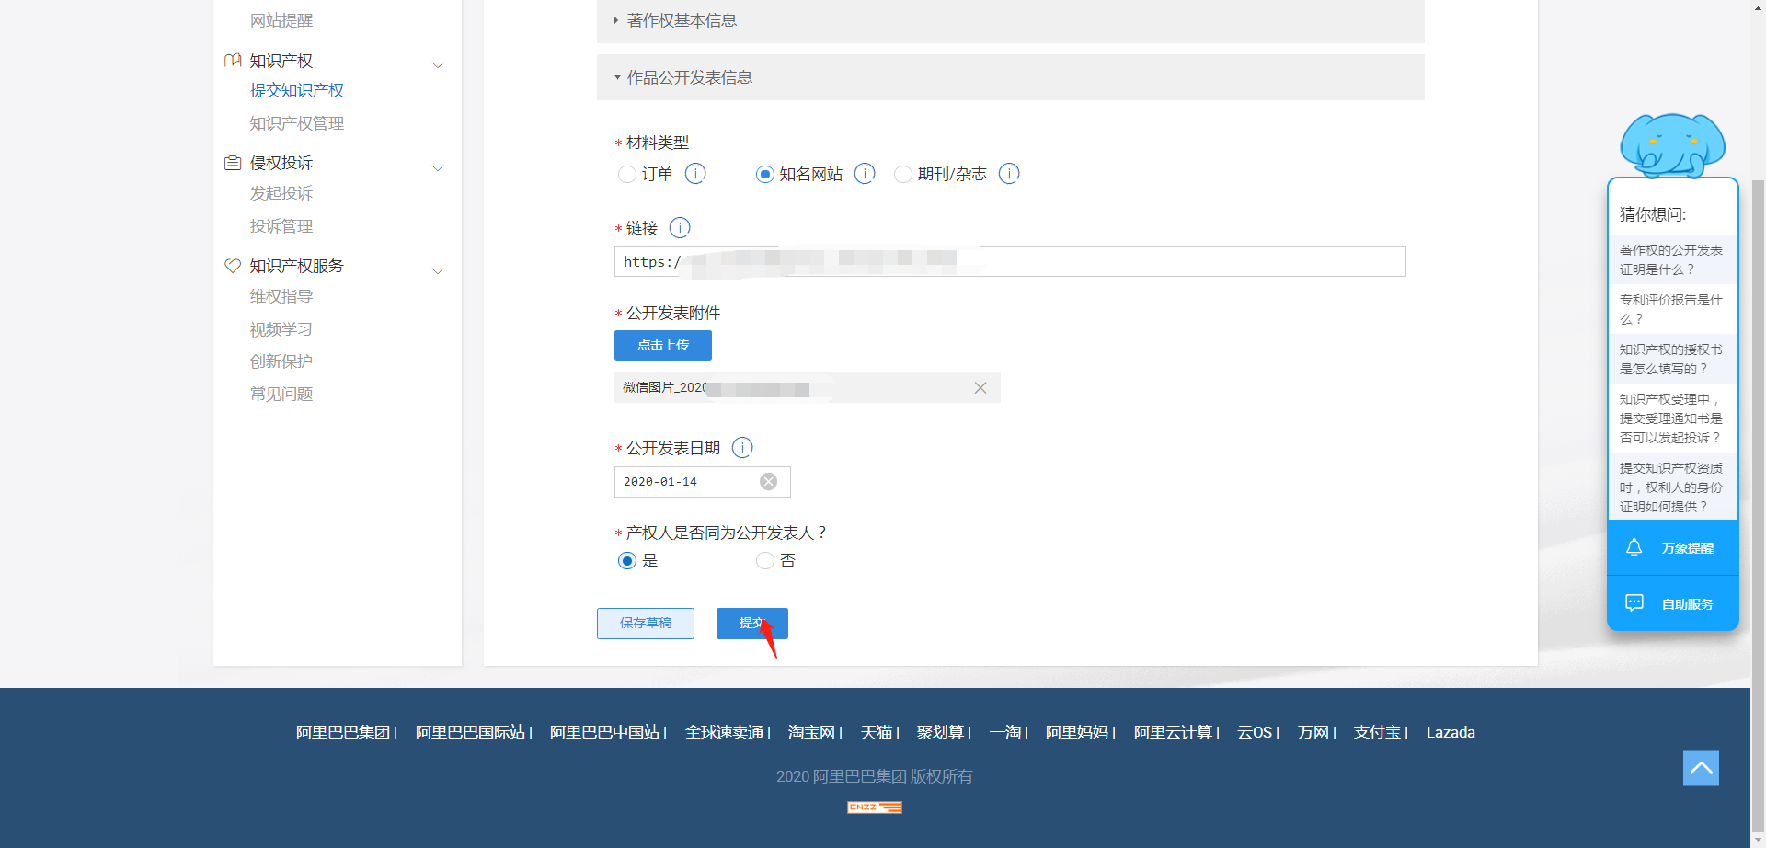Open 投诉管理 in the sidebar

click(x=281, y=226)
